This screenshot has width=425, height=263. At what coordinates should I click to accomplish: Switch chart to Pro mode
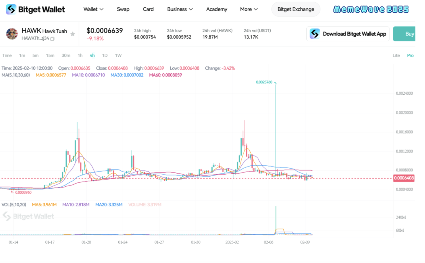(410, 55)
